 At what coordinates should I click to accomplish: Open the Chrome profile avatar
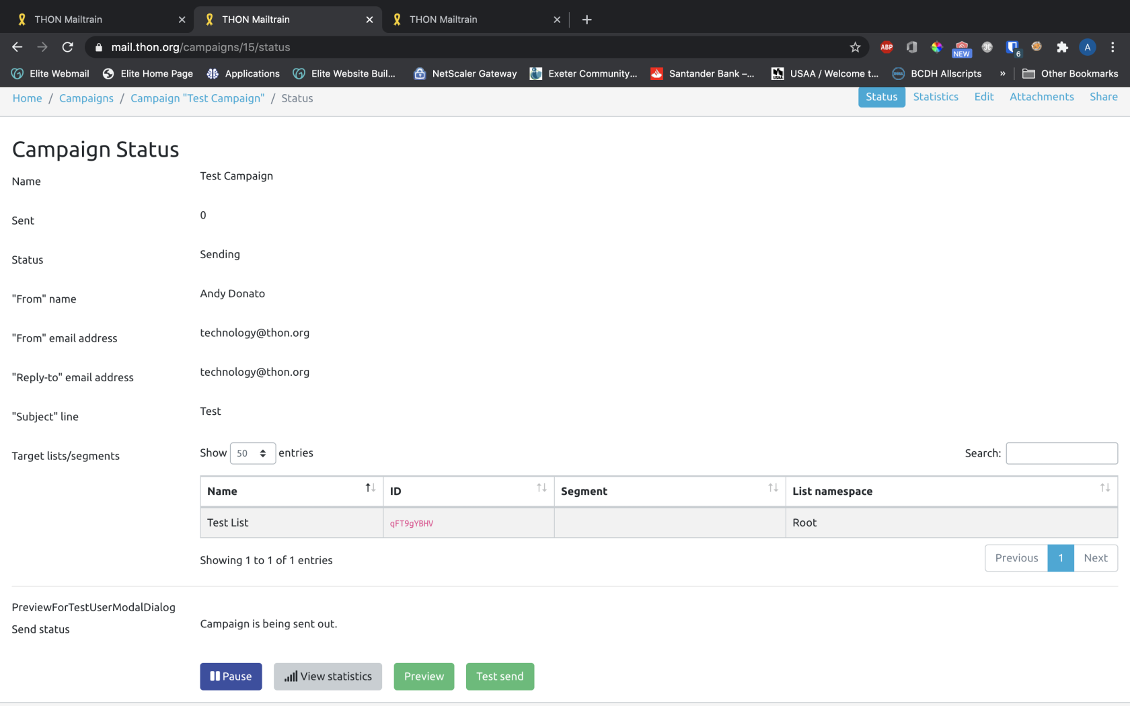(1087, 47)
